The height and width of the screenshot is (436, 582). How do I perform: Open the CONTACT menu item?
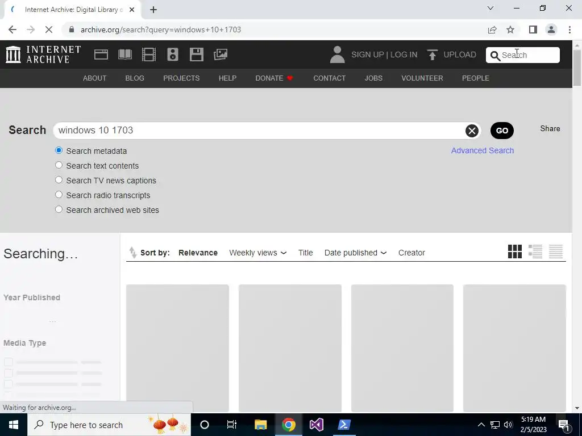point(329,78)
